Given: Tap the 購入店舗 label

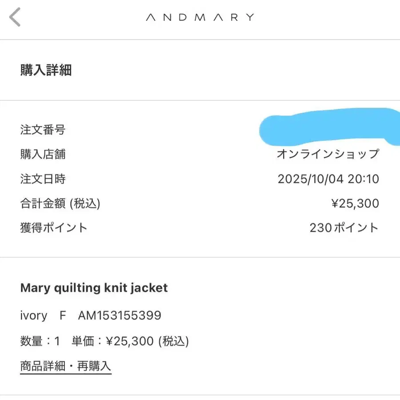Looking at the screenshot, I should pos(43,154).
